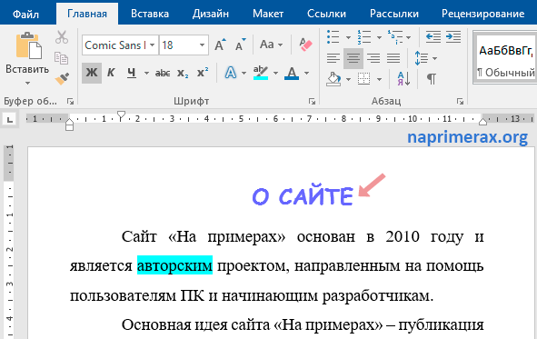Switch to the Главная tab
The height and width of the screenshot is (339, 537).
coord(87,14)
